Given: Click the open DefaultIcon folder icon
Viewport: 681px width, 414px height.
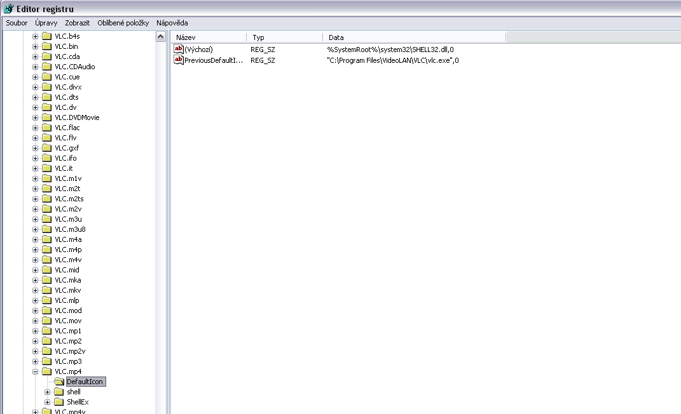Looking at the screenshot, I should coord(60,382).
